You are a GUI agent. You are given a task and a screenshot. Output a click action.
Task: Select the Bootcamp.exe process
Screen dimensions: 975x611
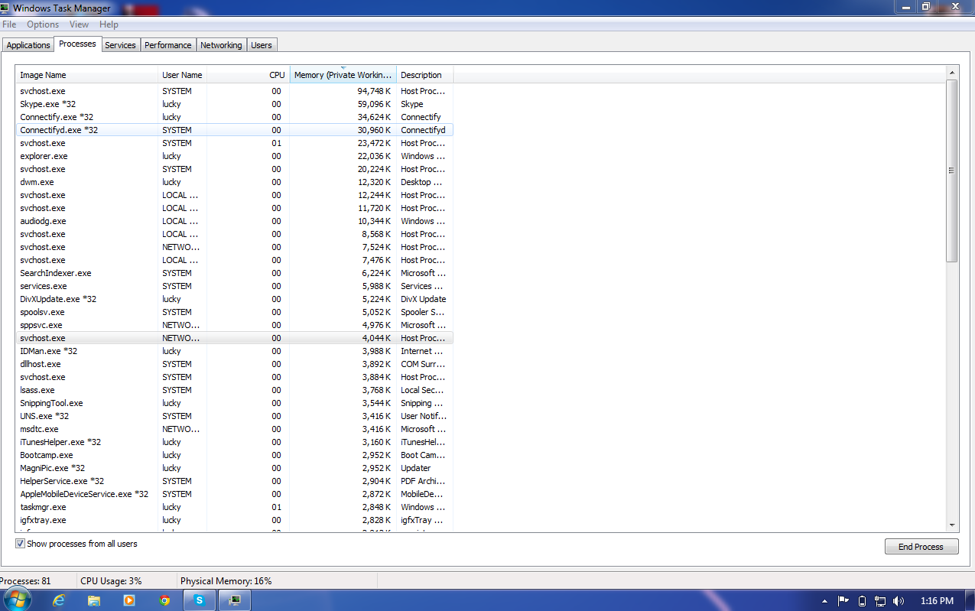(x=234, y=455)
